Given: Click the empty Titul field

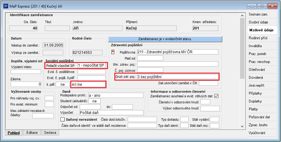Looking at the screenshot, I should point(57,28).
